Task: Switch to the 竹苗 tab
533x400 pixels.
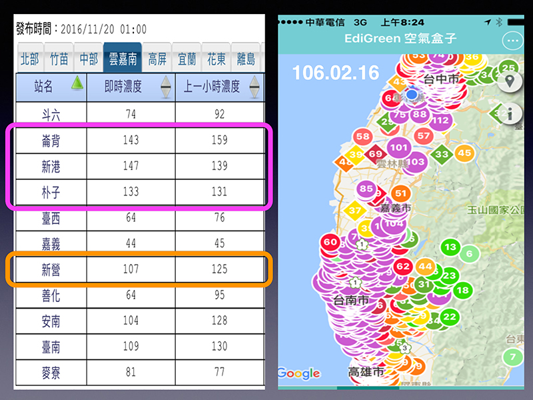Action: (x=59, y=59)
